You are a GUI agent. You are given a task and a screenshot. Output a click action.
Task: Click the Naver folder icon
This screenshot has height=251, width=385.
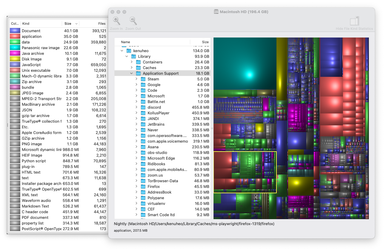(x=143, y=130)
